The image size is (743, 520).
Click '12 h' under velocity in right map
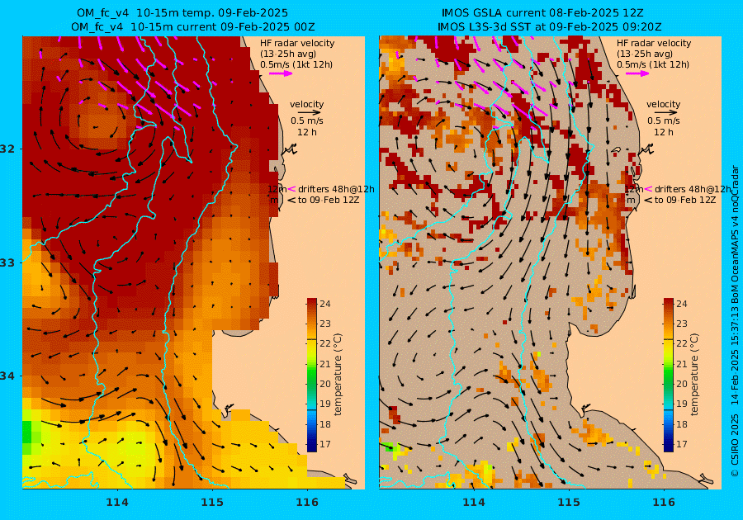pos(664,132)
